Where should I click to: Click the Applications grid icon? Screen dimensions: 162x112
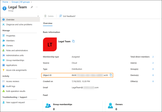pyautogui.click(x=4, y=65)
